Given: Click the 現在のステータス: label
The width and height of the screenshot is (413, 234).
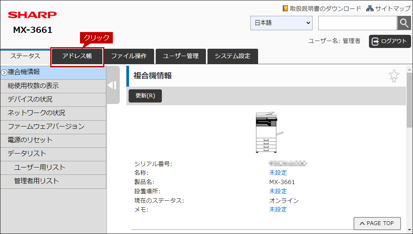Looking at the screenshot, I should click(x=159, y=200).
